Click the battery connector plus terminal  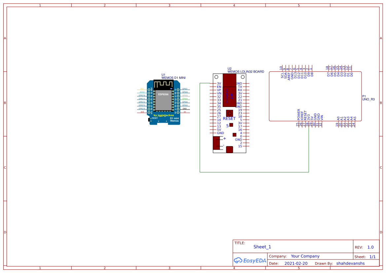(225, 139)
